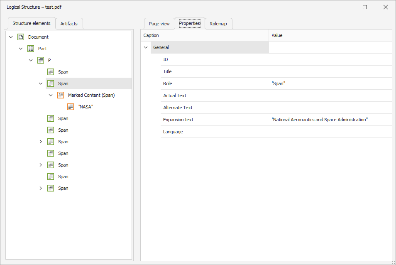Viewport: 396px width, 265px height.
Task: Collapse the Document tree node
Action: 11,37
